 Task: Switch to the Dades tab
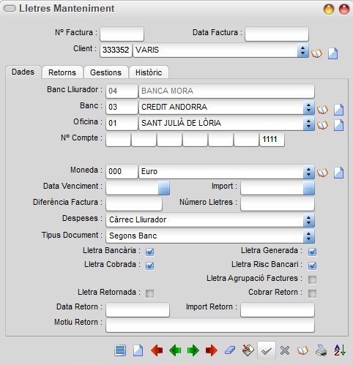pyautogui.click(x=23, y=72)
